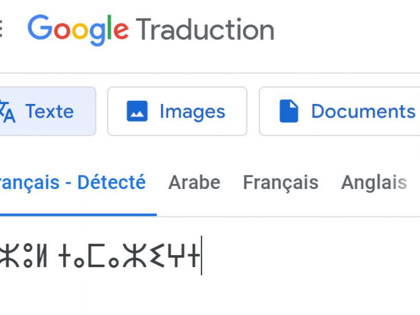Choose Arabe as the source language
420x315 pixels.
point(194,183)
